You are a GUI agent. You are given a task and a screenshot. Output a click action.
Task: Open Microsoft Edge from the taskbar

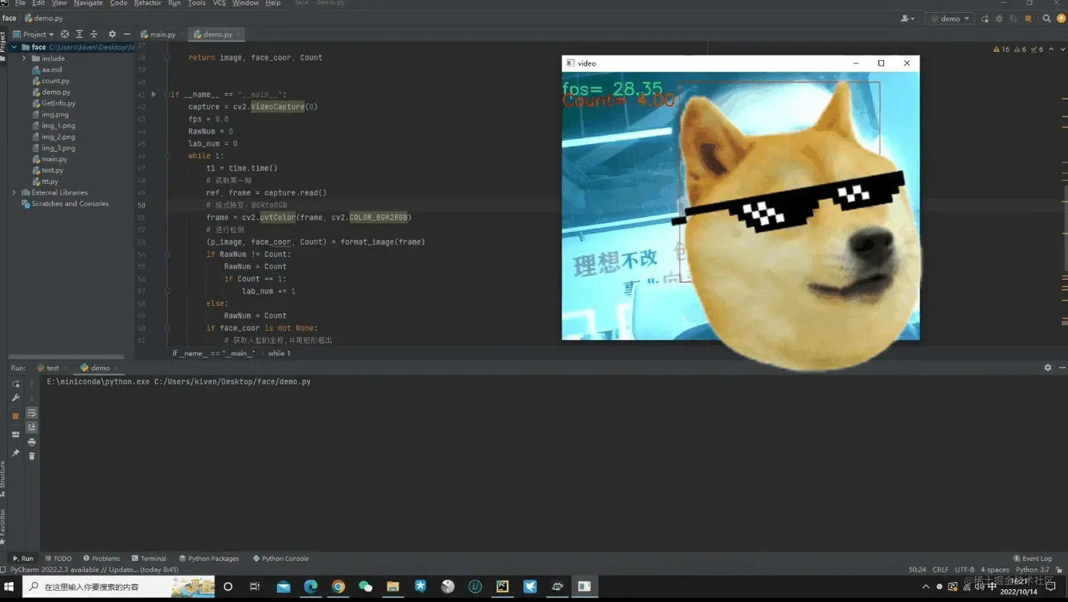click(310, 587)
